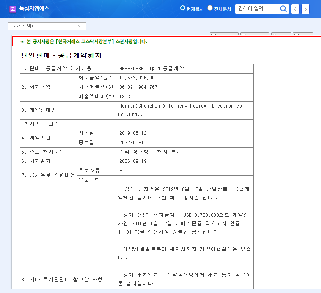Go to previous search result arrow

295,9
